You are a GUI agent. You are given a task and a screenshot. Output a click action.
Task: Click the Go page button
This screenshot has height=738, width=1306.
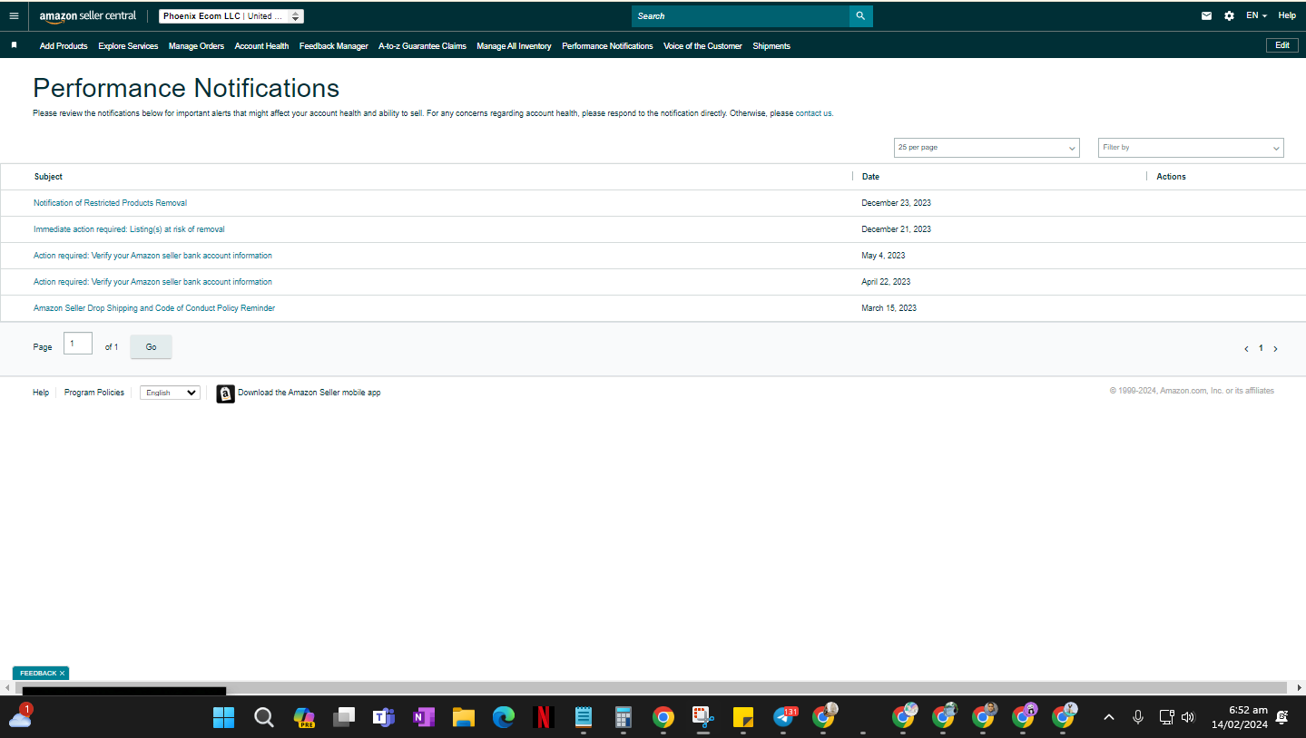click(x=151, y=347)
